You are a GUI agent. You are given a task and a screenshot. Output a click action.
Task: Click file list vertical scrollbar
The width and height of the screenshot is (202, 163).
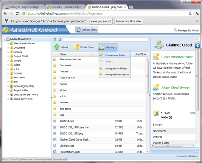148,77
